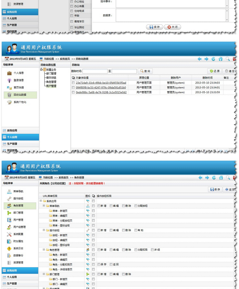Click the 删除时间 start date field
The image size is (239, 289).
click(x=95, y=71)
